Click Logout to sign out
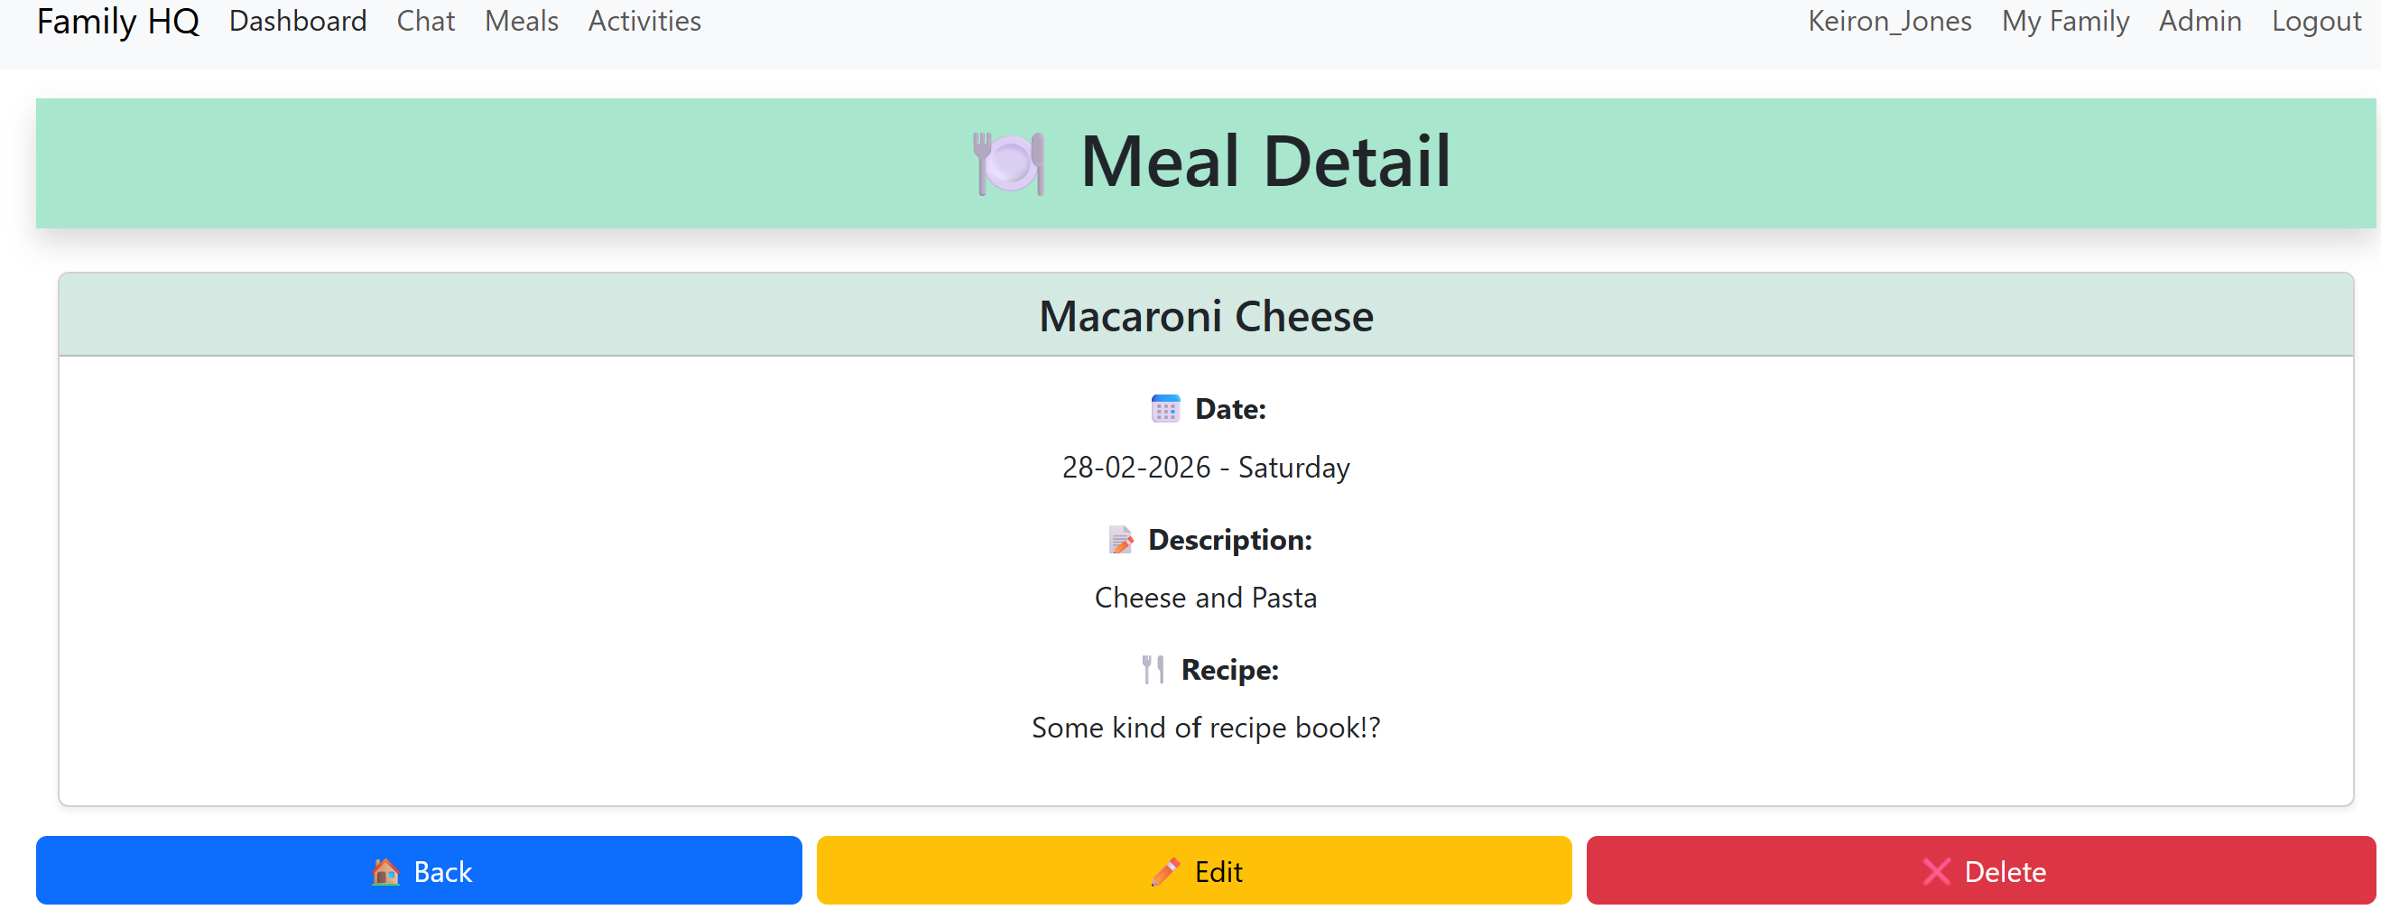2381x919 pixels. point(2316,21)
